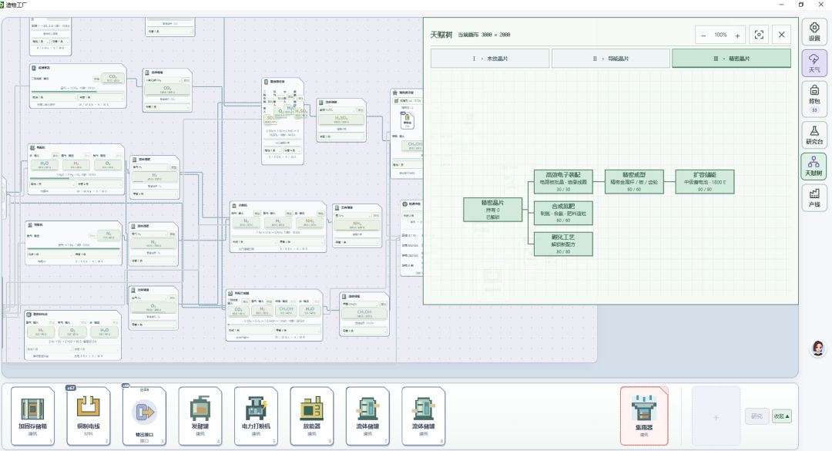The width and height of the screenshot is (832, 451).
Task: Open the player avatar icon
Action: 817,348
